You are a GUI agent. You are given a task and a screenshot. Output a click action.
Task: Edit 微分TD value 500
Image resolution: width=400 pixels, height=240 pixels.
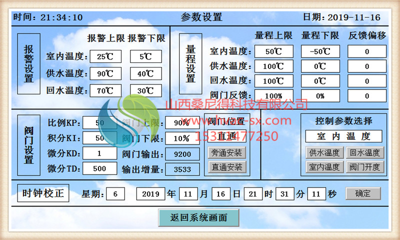(99, 168)
